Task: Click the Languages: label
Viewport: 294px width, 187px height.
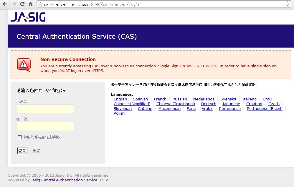Action: point(122,94)
